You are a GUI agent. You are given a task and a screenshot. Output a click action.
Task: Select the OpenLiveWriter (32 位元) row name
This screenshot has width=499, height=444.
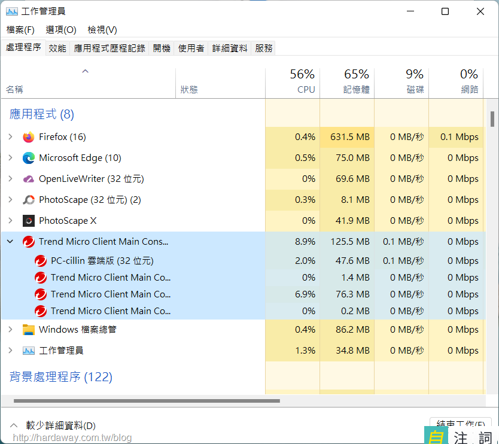pos(92,179)
